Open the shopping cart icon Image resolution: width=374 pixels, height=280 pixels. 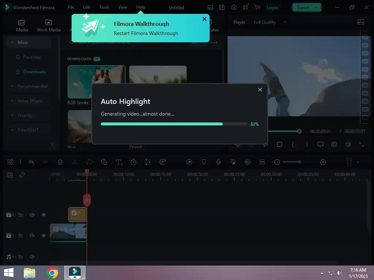click(x=257, y=7)
